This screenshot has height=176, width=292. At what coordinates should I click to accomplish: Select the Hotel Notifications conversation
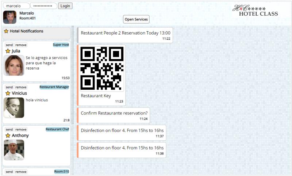point(36,33)
